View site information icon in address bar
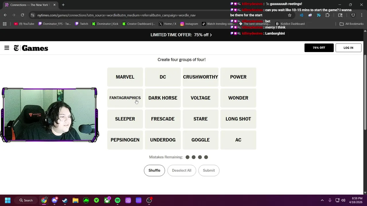The image size is (367, 206). [32, 15]
